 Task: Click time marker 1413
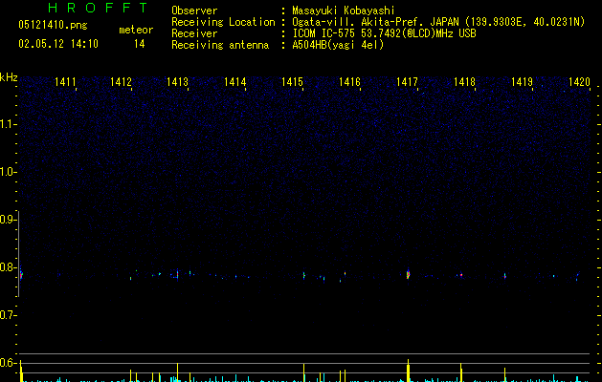point(177,82)
